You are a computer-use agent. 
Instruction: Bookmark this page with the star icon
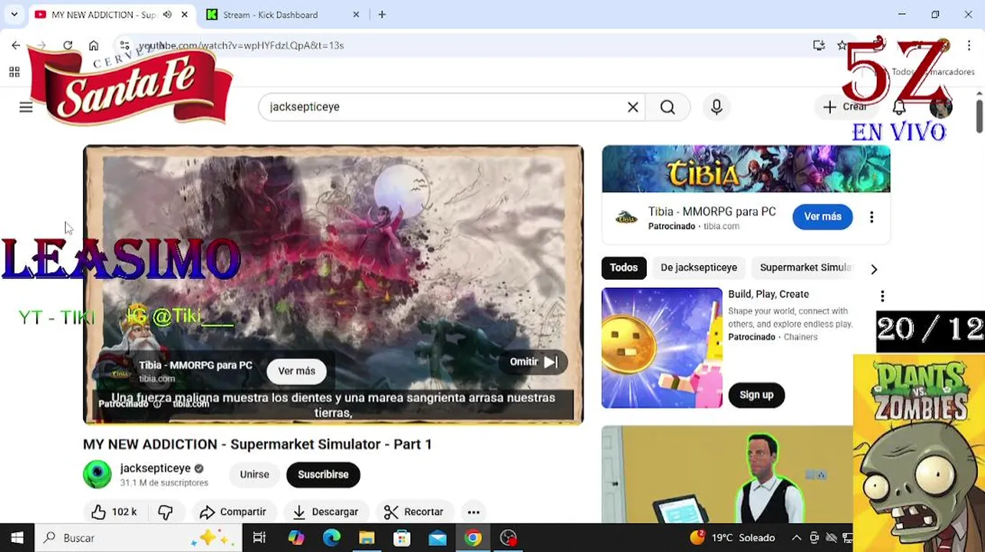[842, 45]
